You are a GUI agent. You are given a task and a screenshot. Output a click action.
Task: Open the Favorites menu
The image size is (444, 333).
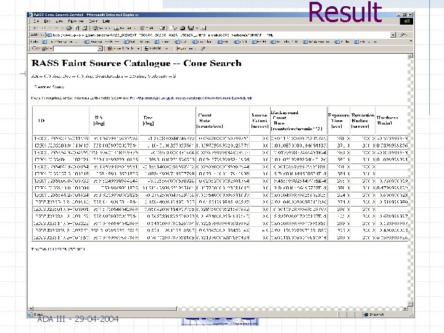[76, 21]
